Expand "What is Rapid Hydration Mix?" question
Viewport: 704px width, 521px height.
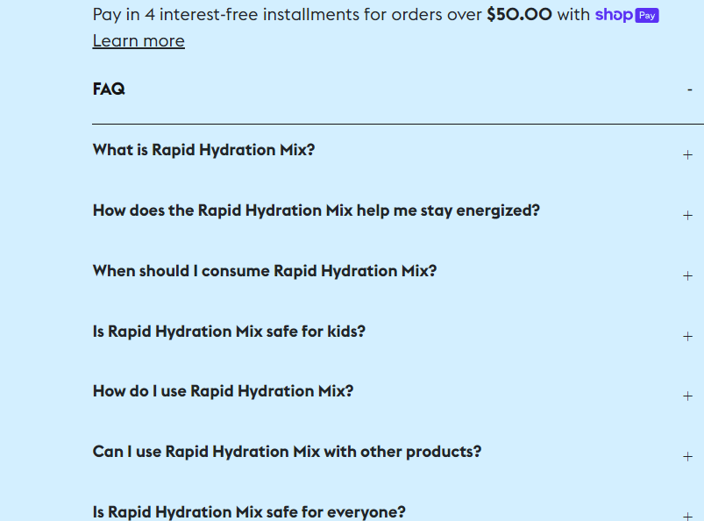point(203,150)
